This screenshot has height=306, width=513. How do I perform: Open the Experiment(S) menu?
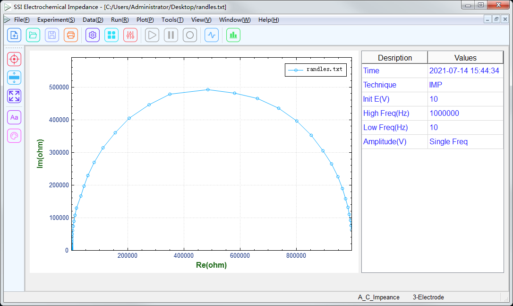56,20
